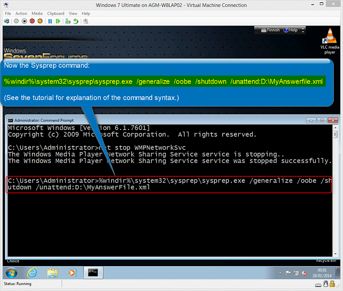Create a checkpoint using the snapshot icon
Viewport: 343px width, 291px height.
coord(68,21)
